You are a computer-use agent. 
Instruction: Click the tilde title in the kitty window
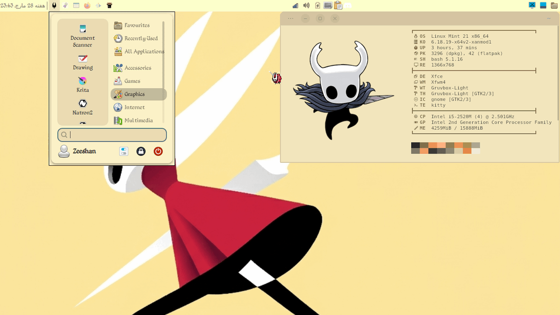[549, 18]
